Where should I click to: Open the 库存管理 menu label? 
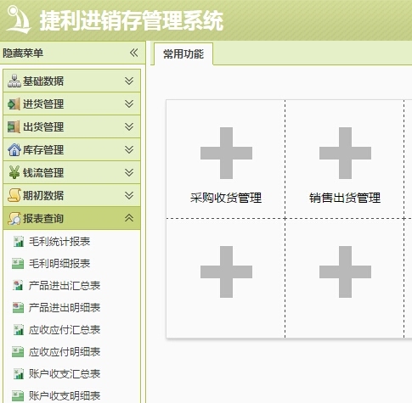[x=43, y=150]
